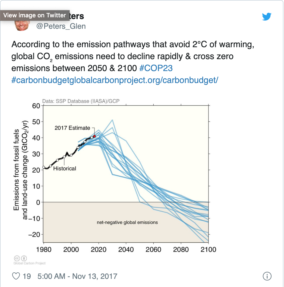Open the #COP23 hashtag

156,68
